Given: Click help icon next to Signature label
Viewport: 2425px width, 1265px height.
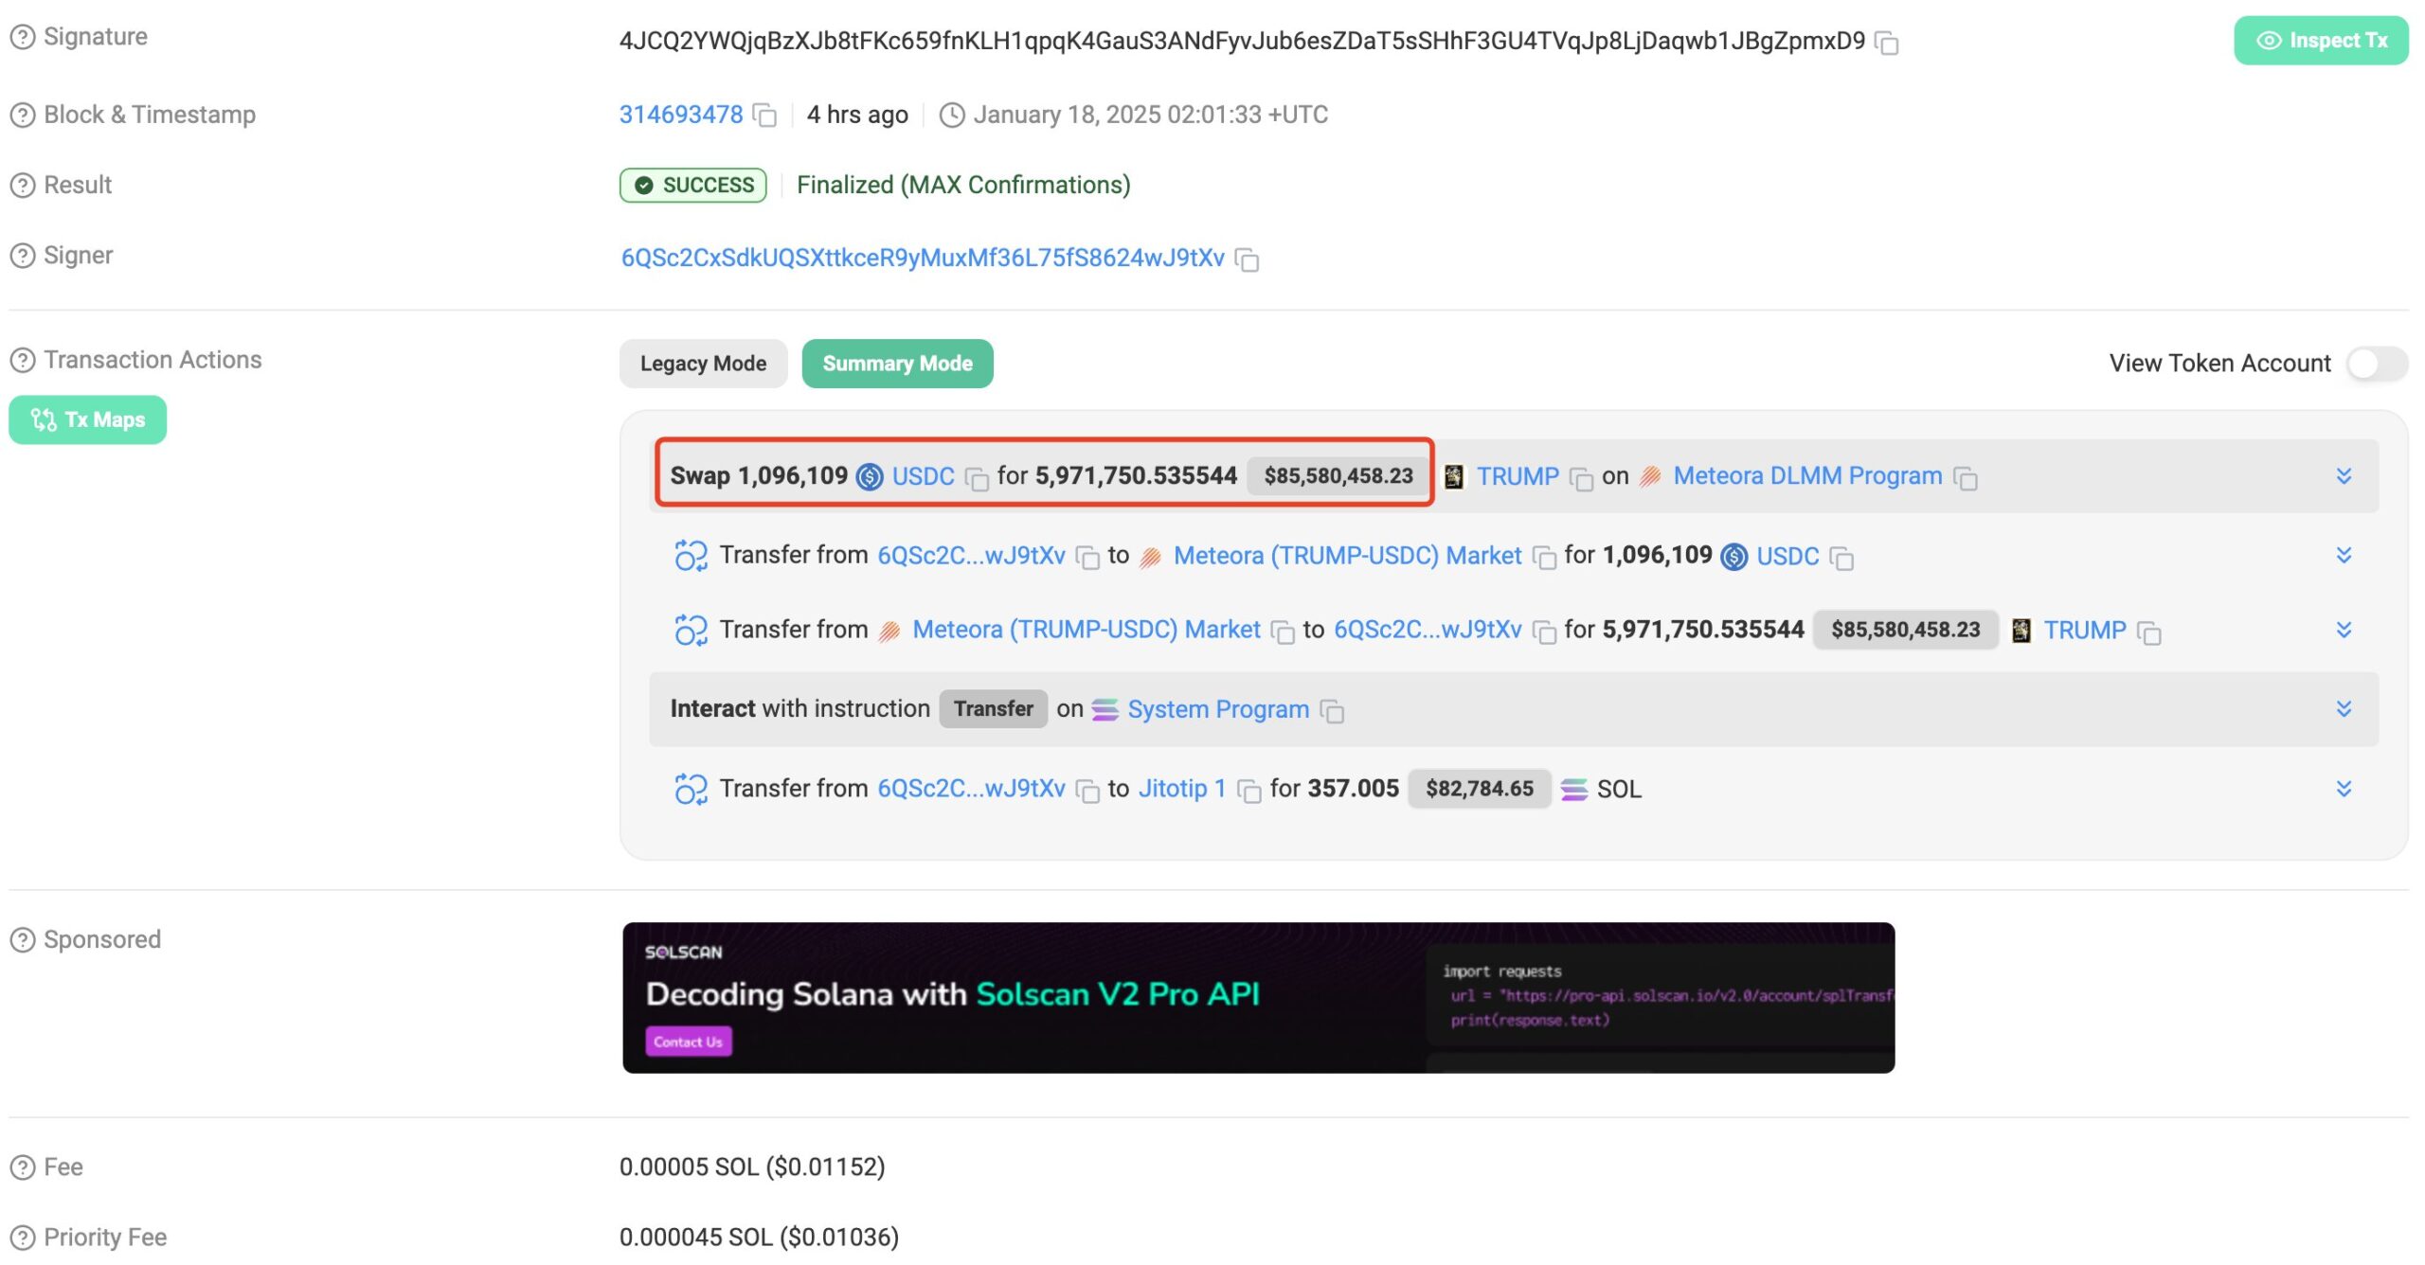Looking at the screenshot, I should (22, 37).
